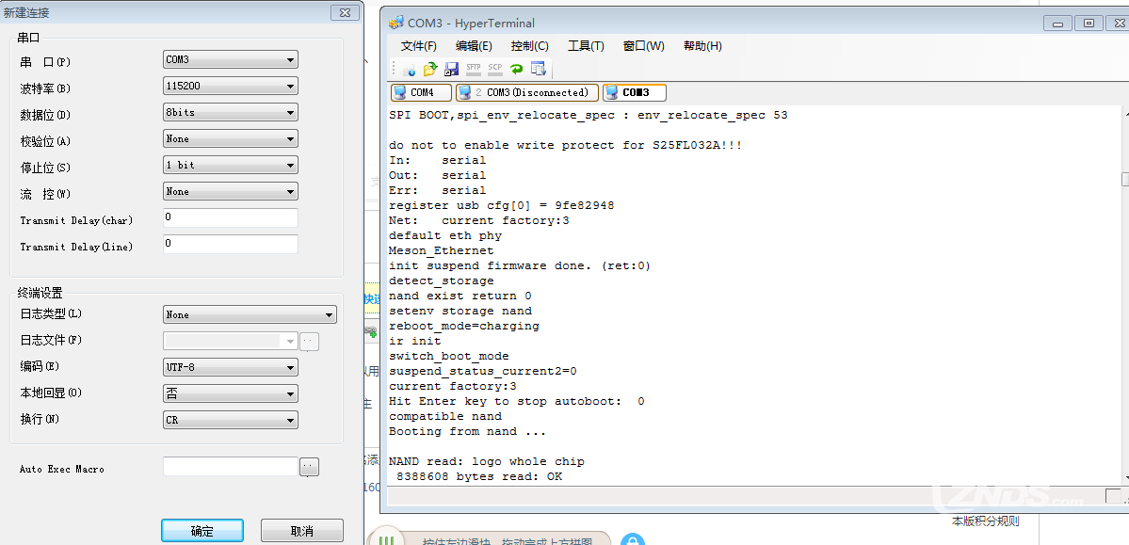Click the 'setenv storage nand' terminal line
The image size is (1129, 545).
(460, 311)
